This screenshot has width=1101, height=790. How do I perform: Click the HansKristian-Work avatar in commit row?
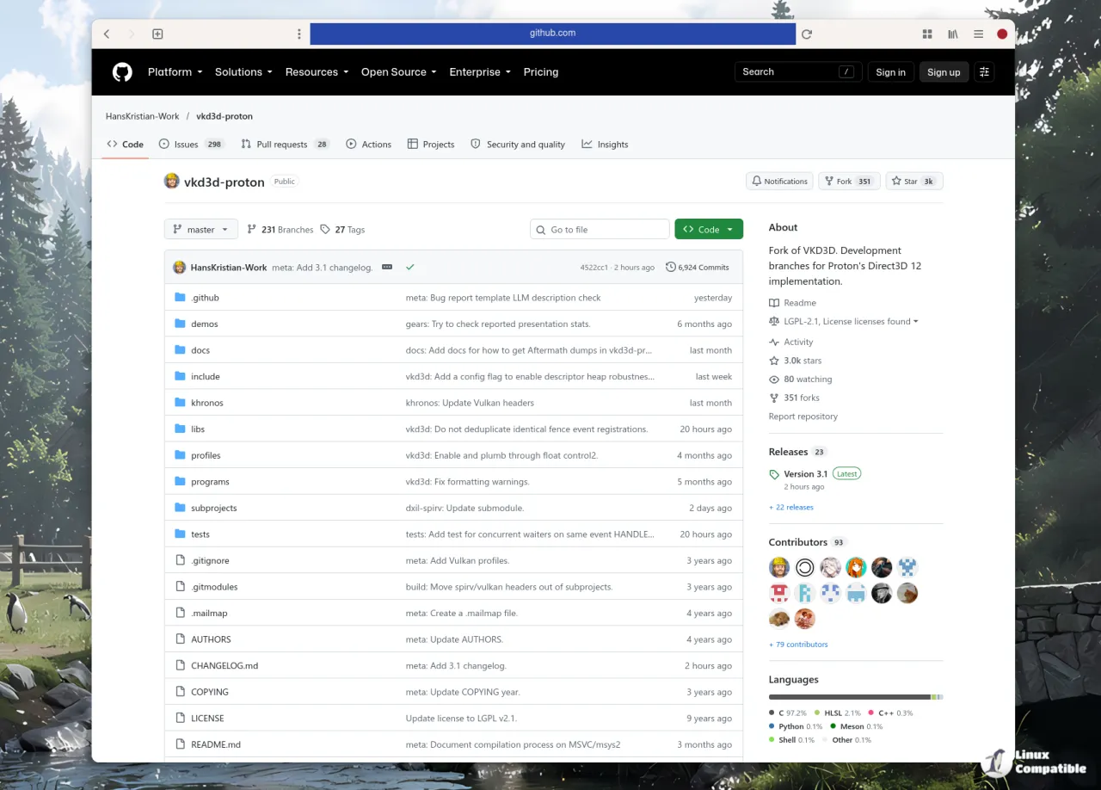[179, 268]
